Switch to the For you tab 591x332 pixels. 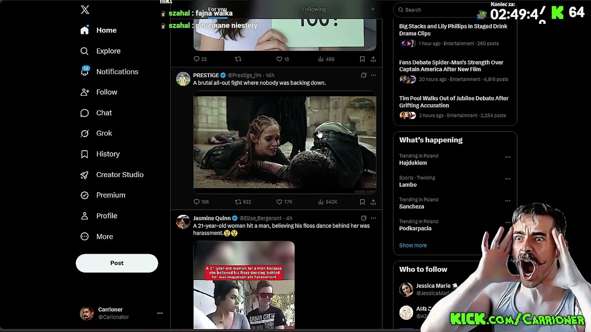(x=217, y=9)
